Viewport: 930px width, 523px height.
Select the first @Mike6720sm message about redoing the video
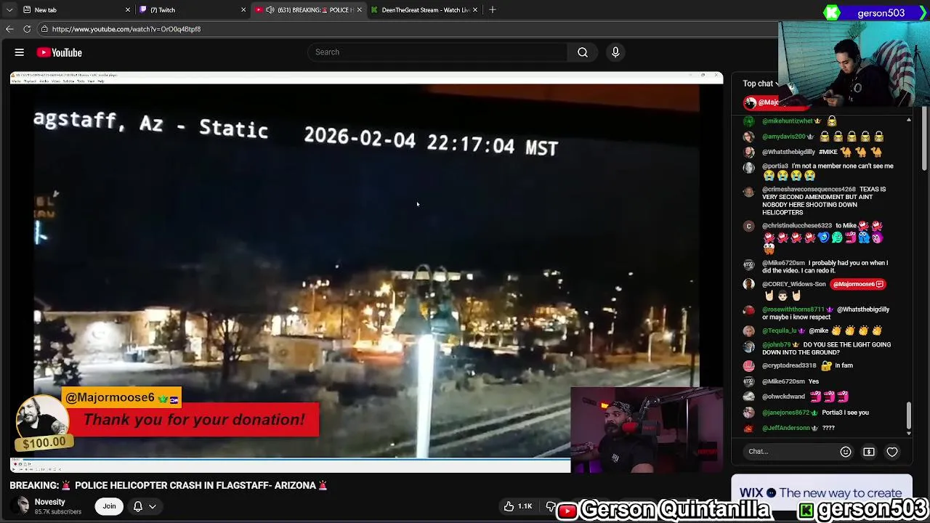click(822, 267)
